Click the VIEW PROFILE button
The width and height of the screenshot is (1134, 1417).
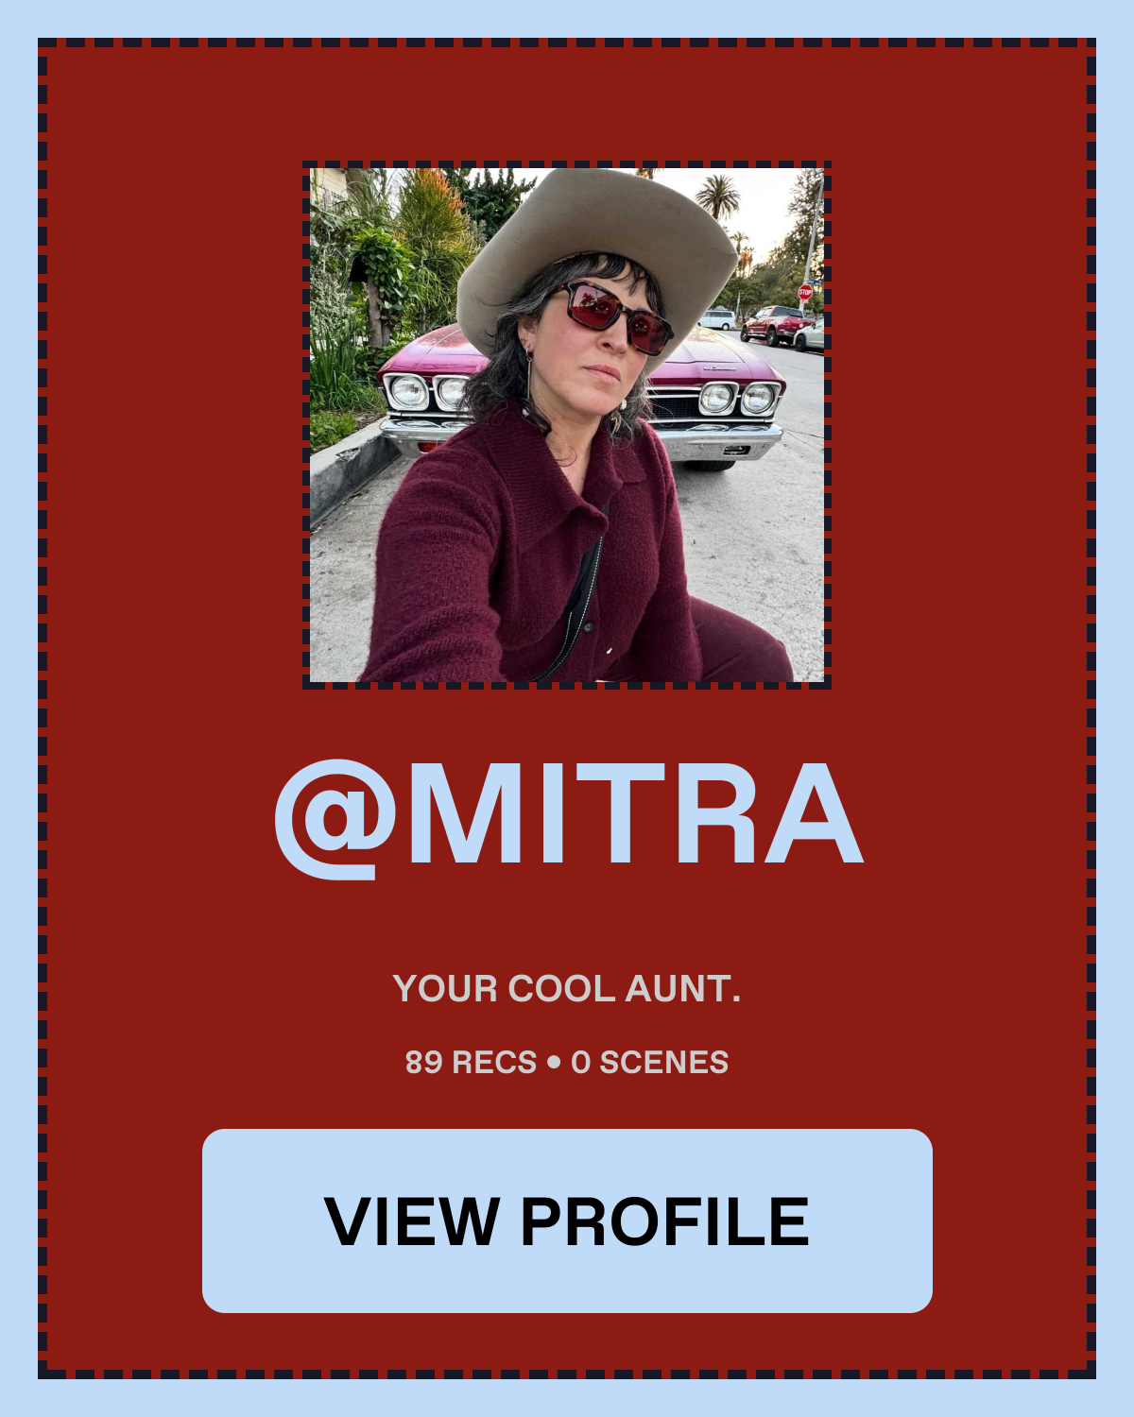(x=567, y=1221)
